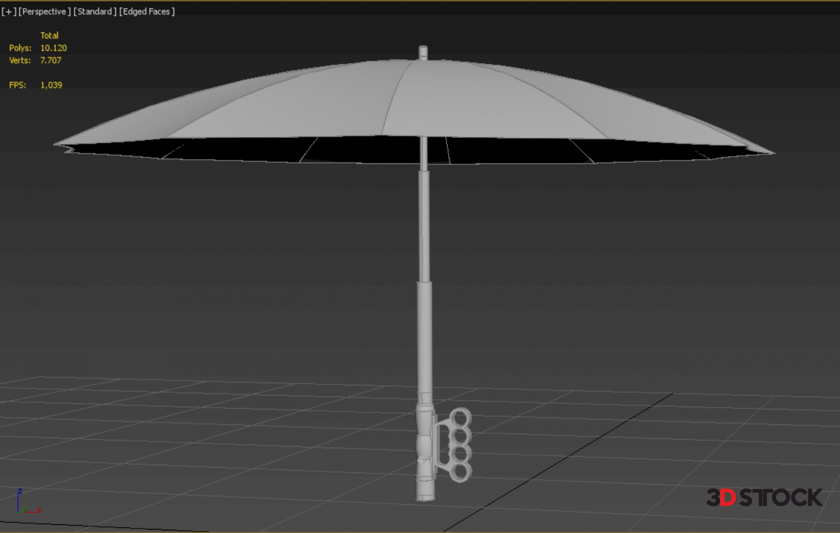This screenshot has height=533, width=840.
Task: Click the FPS readout value
Action: pos(51,85)
